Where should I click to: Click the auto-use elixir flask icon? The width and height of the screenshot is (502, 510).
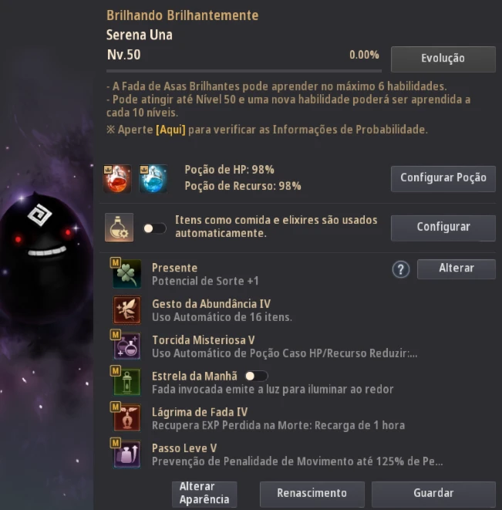click(119, 228)
